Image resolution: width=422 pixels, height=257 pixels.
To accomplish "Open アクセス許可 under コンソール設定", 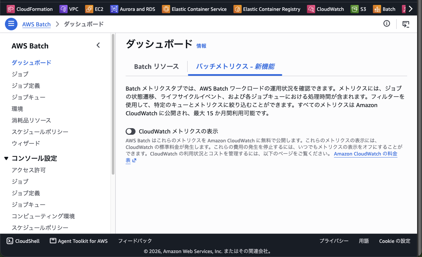I will [x=29, y=170].
